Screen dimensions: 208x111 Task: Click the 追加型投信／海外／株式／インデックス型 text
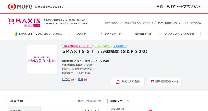pos(86,61)
